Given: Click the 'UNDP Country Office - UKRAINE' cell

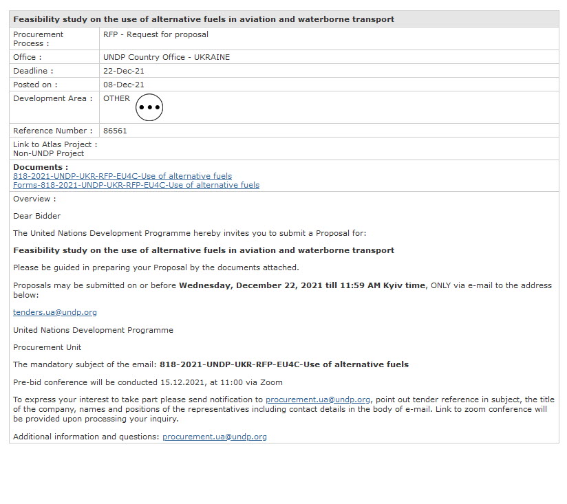Looking at the screenshot, I should (167, 57).
